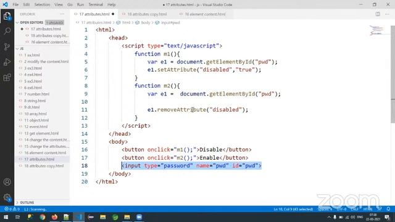
Task: Select 18 attributes copy.html in file tree
Action: (44, 166)
